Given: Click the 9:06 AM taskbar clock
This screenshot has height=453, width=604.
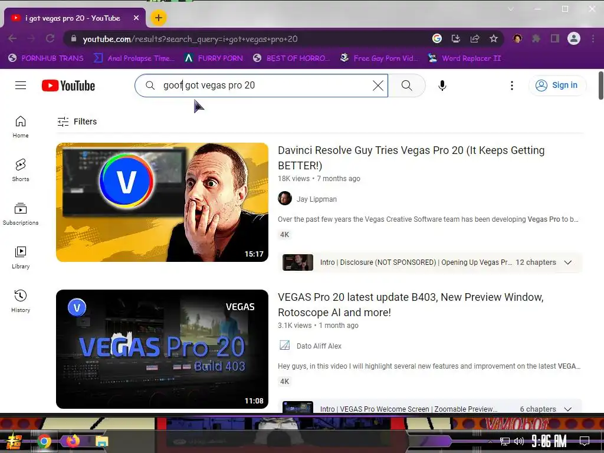Looking at the screenshot, I should click(549, 441).
